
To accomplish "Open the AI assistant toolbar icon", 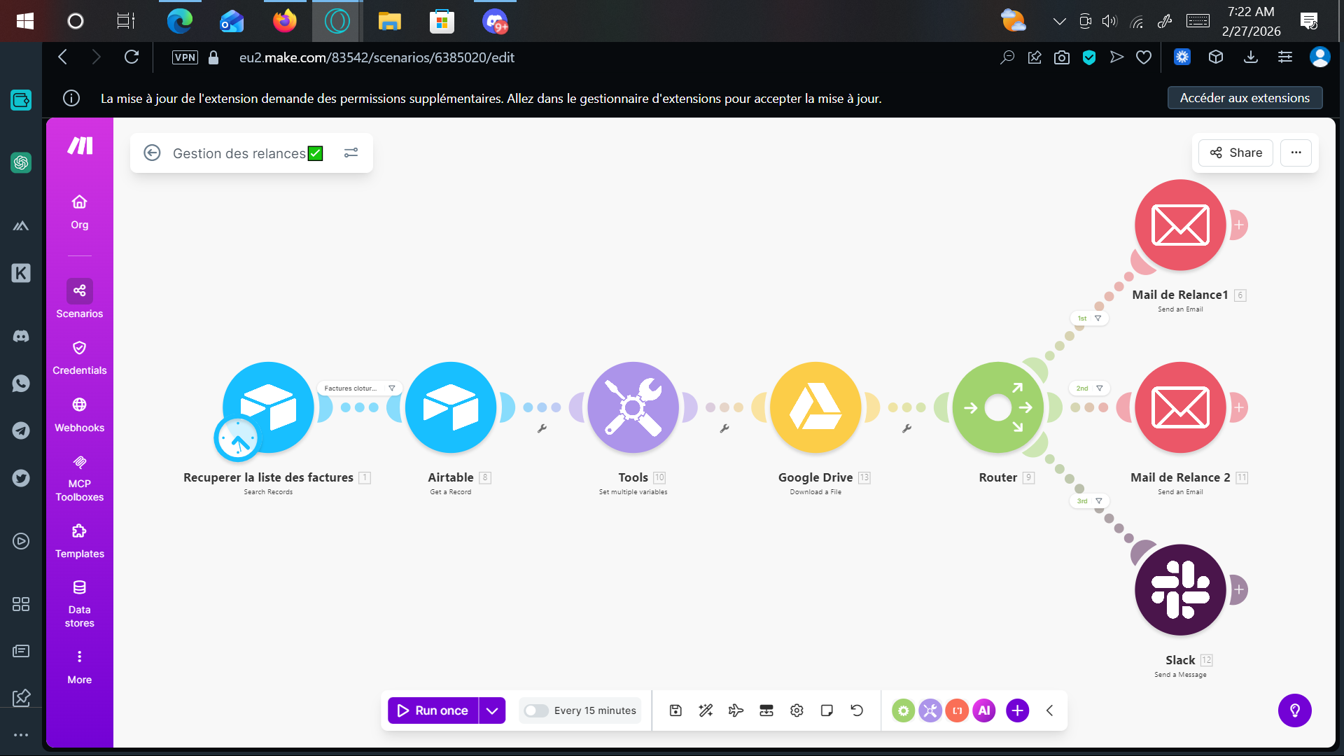I will point(983,710).
